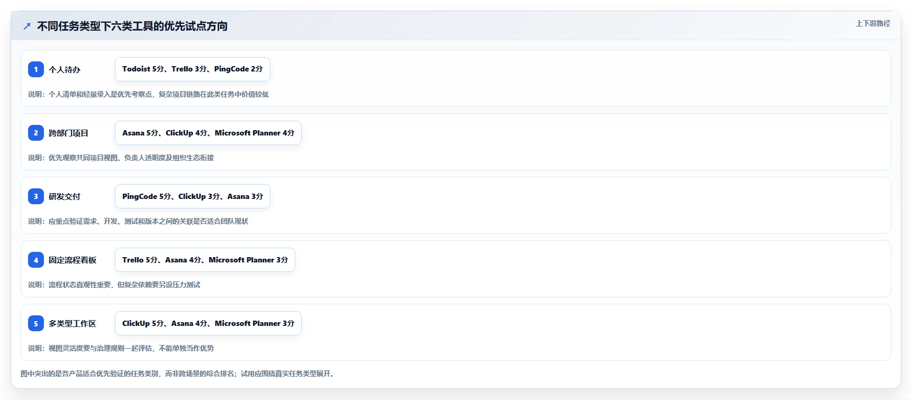Click the note starting 说明：视图灵活度要与治理规则

(121, 348)
